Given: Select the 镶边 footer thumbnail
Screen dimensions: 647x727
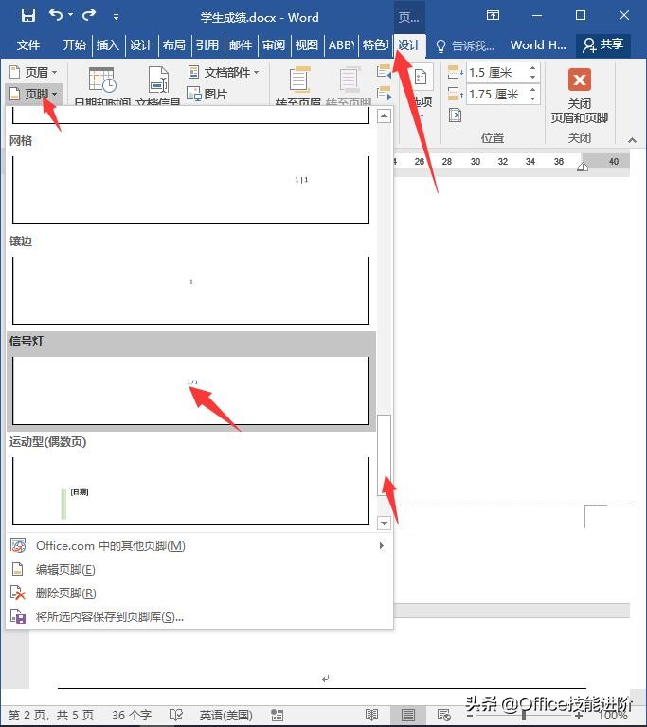Looking at the screenshot, I should (x=190, y=291).
